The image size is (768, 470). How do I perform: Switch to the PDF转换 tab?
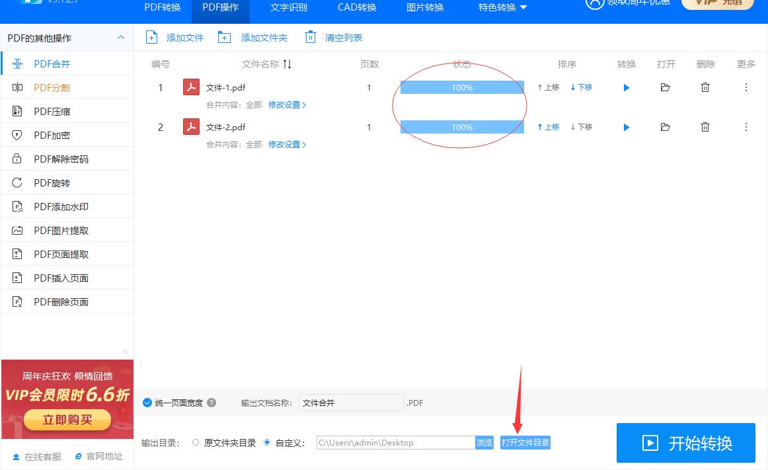pyautogui.click(x=163, y=7)
